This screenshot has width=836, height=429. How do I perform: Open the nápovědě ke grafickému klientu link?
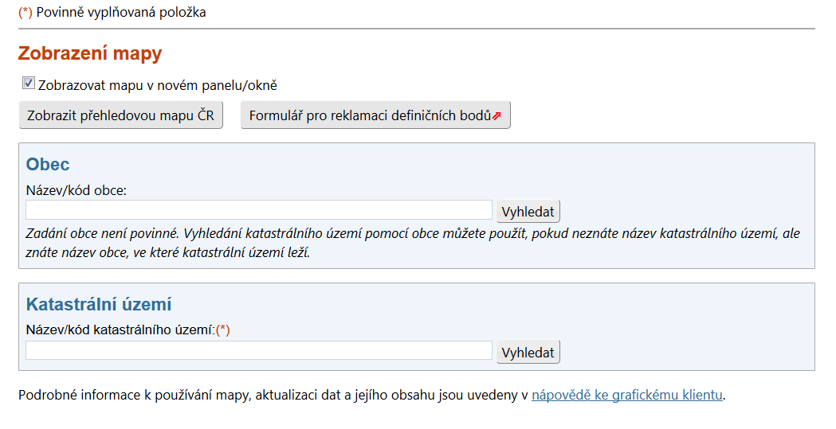pos(627,395)
